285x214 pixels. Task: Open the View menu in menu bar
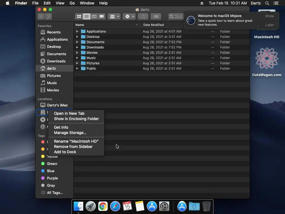60,3
